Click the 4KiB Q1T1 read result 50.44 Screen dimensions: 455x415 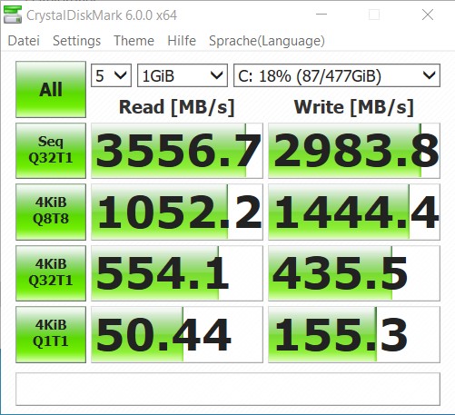tap(177, 334)
